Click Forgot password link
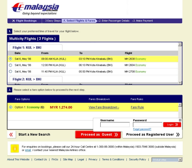This screenshot has width=192, height=168. point(142,129)
